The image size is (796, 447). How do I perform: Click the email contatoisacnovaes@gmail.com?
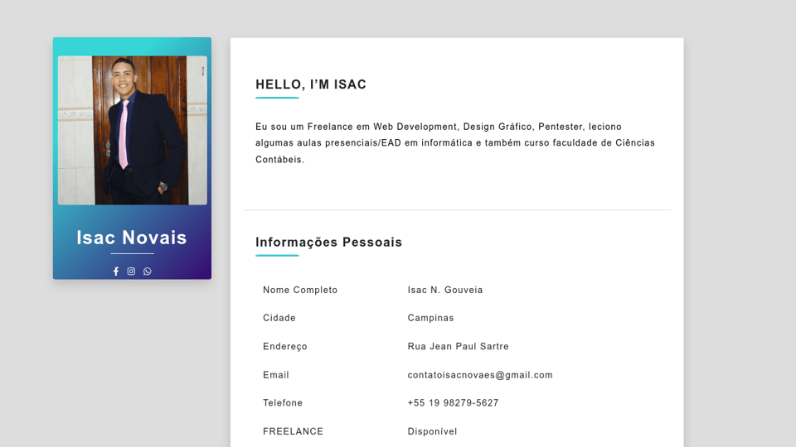480,375
